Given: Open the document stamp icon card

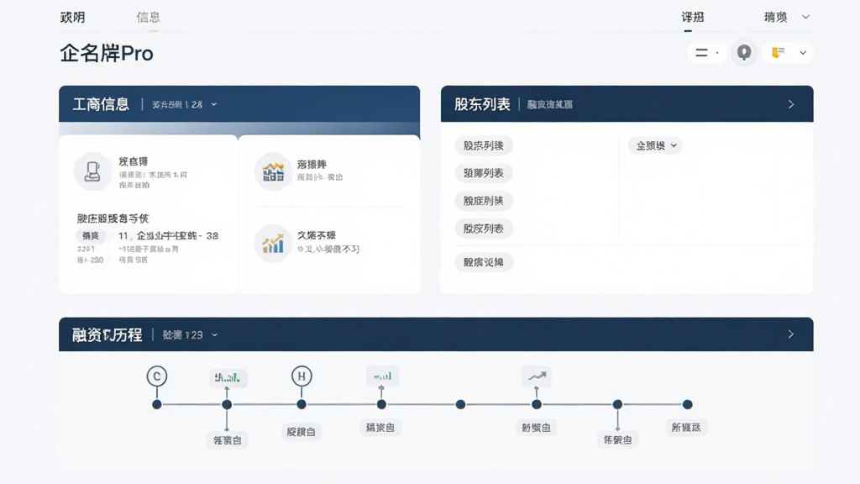Looking at the screenshot, I should (92, 171).
